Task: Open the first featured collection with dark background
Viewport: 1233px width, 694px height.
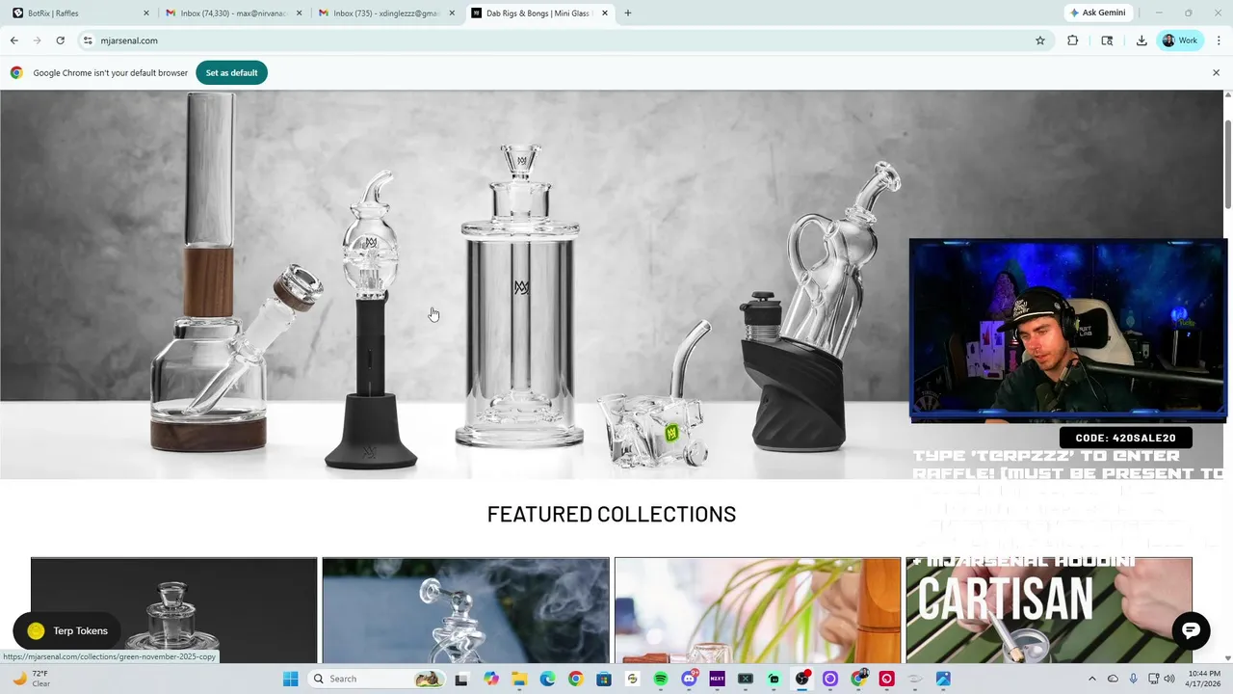Action: point(173,610)
